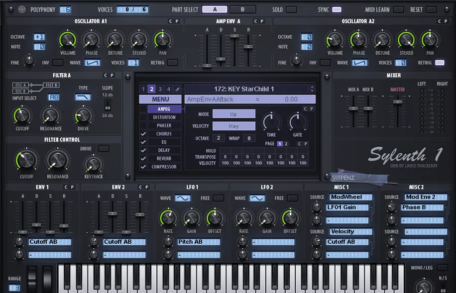Select Part A button

click(x=215, y=9)
